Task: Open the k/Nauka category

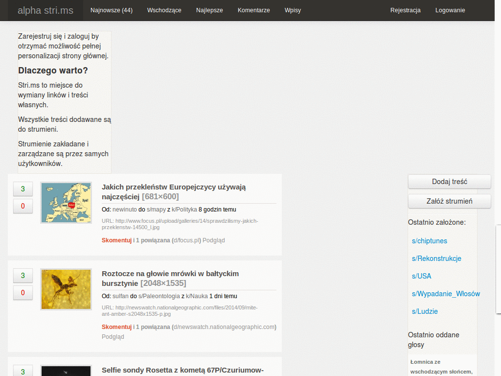Action: pyautogui.click(x=197, y=296)
